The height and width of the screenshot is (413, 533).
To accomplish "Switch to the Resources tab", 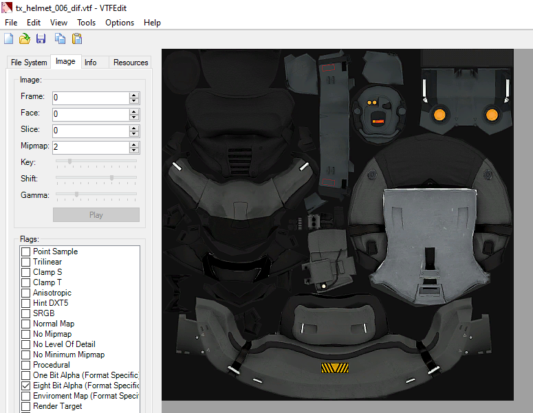I will tap(131, 63).
